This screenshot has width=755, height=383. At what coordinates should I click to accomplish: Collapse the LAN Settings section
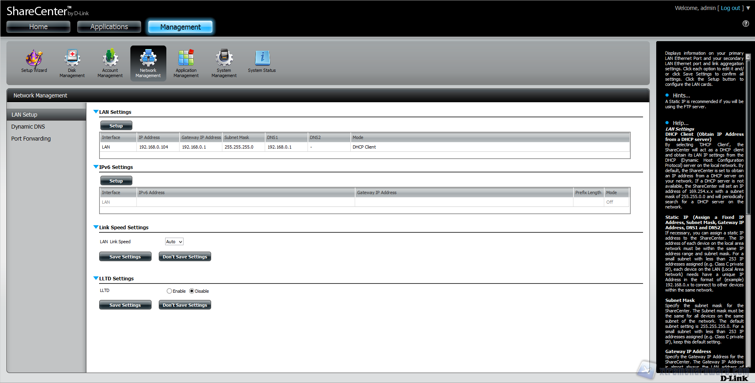pos(96,112)
